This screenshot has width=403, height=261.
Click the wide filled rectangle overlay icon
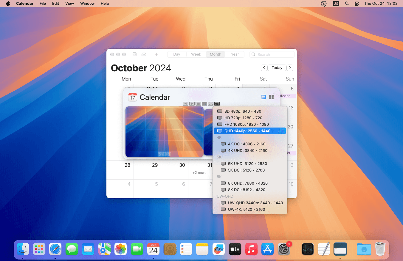coord(204,103)
